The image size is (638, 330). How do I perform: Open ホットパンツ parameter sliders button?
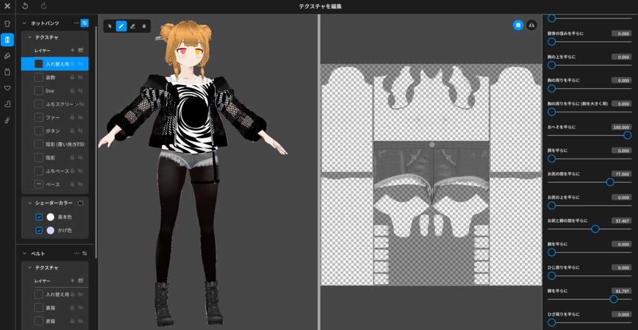point(84,23)
